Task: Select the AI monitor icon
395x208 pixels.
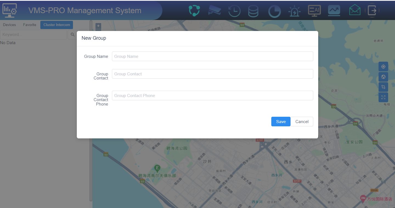Action: pos(314,10)
